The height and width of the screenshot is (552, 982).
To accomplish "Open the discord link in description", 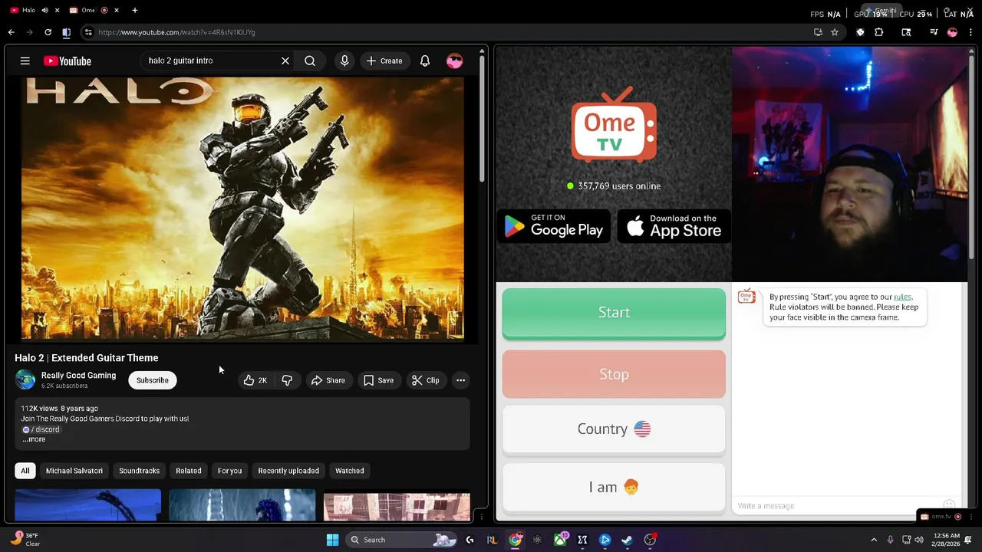I will click(x=41, y=429).
